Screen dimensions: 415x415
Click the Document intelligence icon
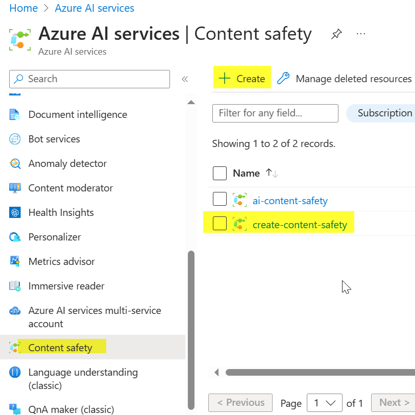15,114
